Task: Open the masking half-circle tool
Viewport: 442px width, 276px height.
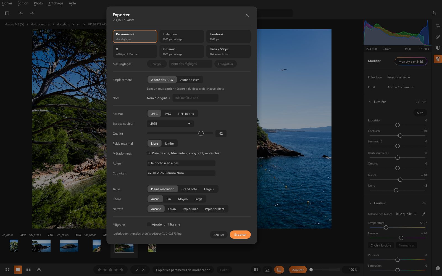Action: point(438,48)
